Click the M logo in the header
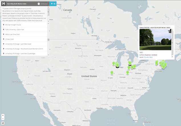 [4, 4]
